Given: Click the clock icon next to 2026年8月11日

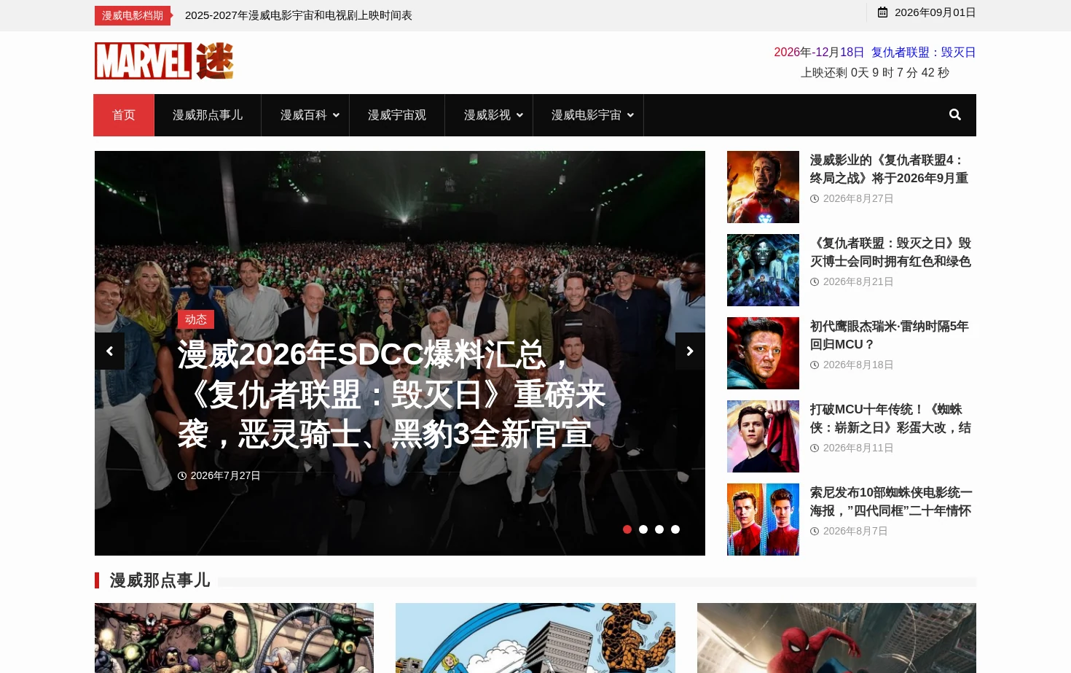Looking at the screenshot, I should (x=815, y=448).
